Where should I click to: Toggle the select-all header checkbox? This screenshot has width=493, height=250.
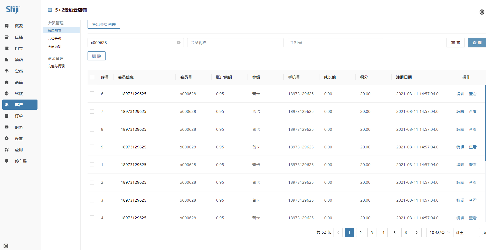coord(92,77)
